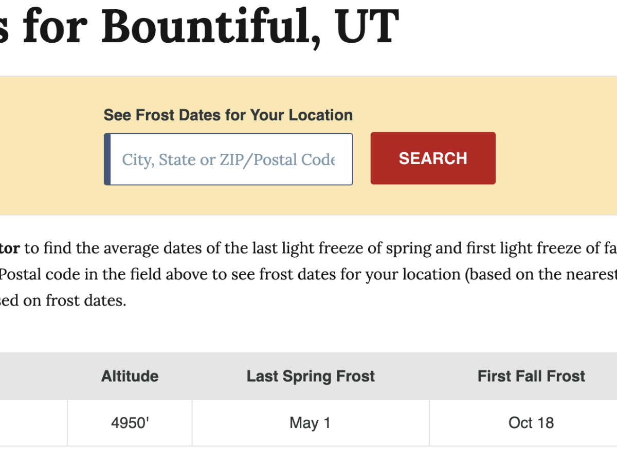Click the Oct 18 first fall frost cell
617x463 pixels.
531,423
